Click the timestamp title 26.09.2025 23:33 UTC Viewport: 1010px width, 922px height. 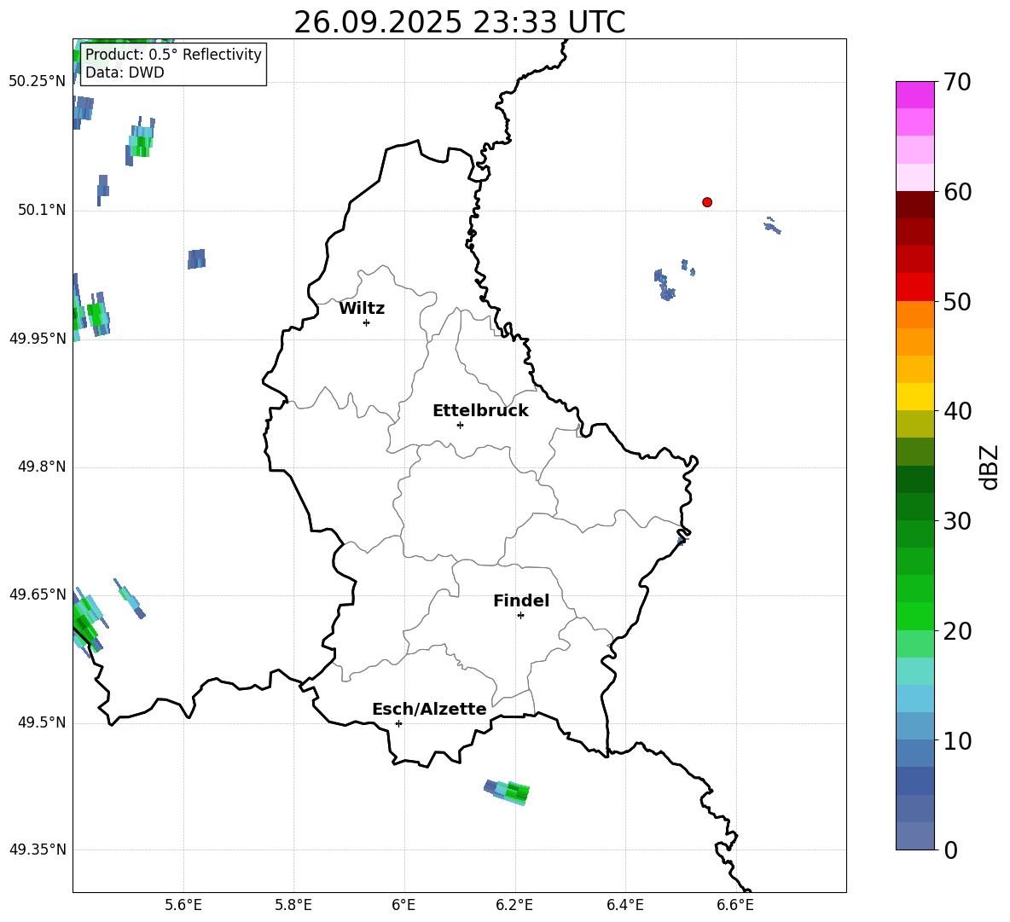pos(459,22)
